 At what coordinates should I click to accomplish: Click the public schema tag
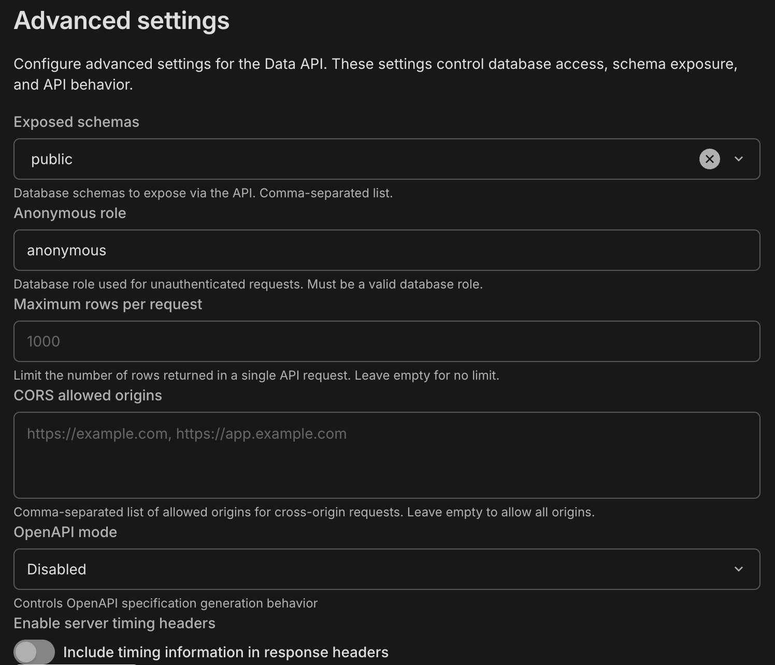pyautogui.click(x=51, y=159)
